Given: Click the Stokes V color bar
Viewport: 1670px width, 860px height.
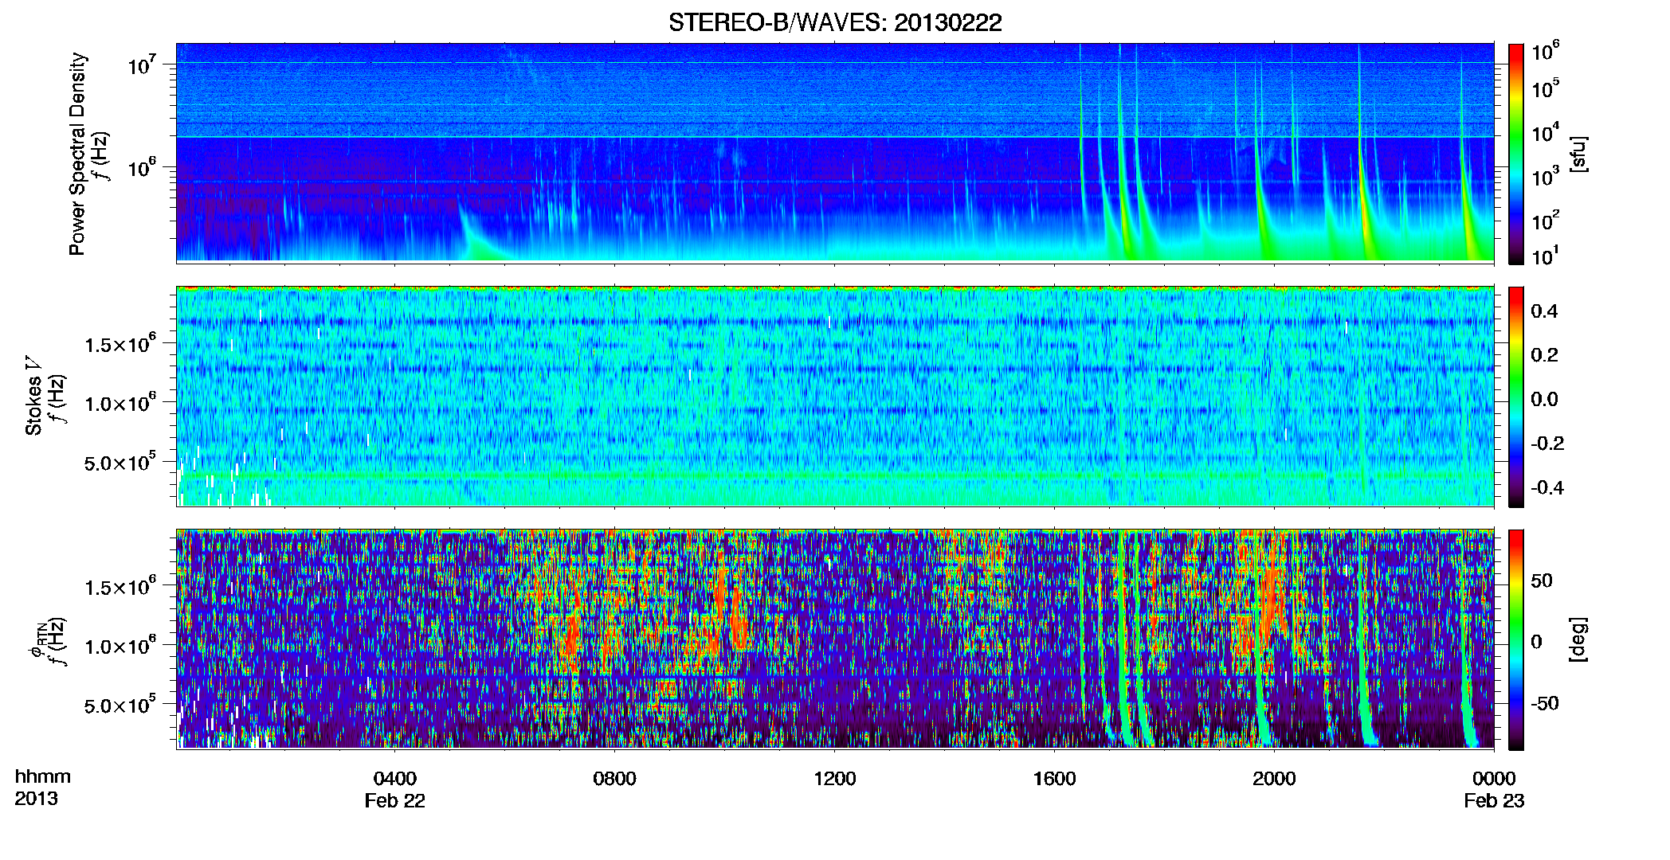Looking at the screenshot, I should (x=1515, y=397).
